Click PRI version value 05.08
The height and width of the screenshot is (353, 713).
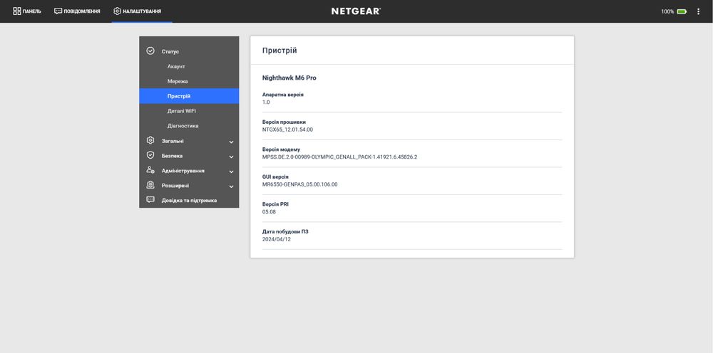(270, 212)
